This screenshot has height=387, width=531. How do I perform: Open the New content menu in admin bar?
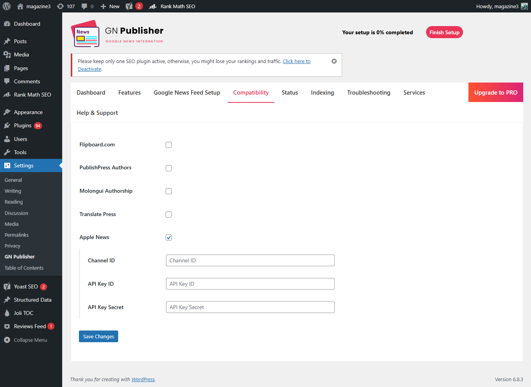coord(110,6)
